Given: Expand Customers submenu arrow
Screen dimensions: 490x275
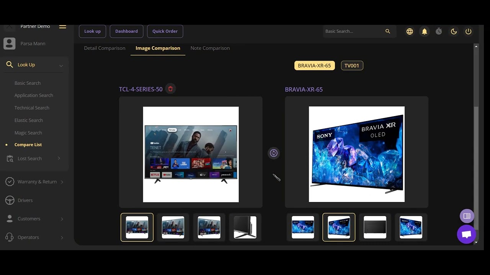Looking at the screenshot, I should 62,219.
